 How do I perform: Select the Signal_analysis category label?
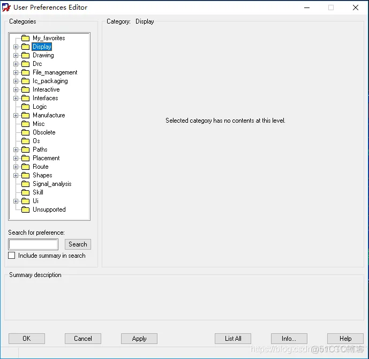tap(52, 184)
